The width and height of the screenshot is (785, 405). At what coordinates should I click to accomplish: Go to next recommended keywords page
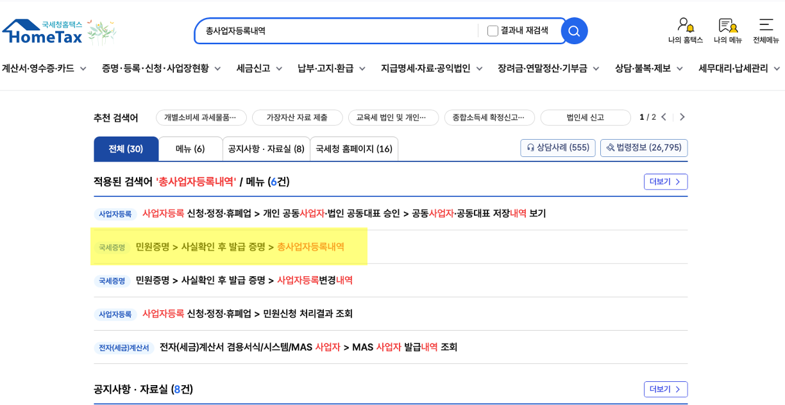click(x=682, y=117)
